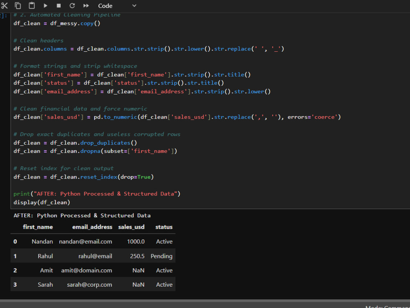Select the sarah@corp.com cell
This screenshot has height=308, width=410.
pos(89,285)
